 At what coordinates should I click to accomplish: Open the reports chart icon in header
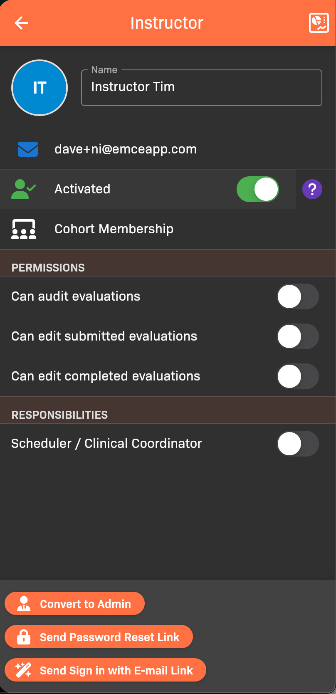coord(319,23)
